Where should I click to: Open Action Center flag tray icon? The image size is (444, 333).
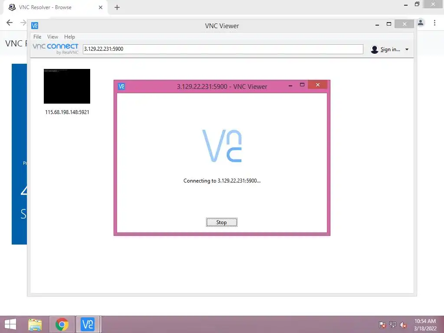click(x=382, y=324)
